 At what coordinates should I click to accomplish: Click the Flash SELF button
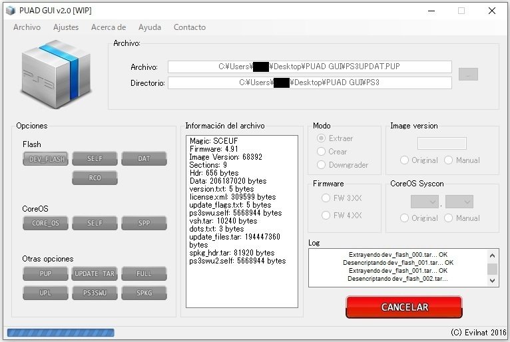pos(95,158)
